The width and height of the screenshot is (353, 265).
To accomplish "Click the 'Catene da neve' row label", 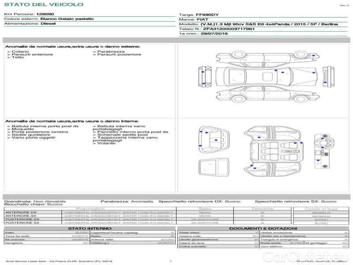I will coord(192,243).
